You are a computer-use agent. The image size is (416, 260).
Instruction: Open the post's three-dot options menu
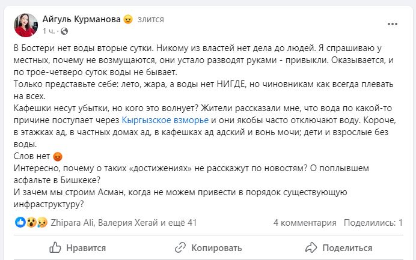tap(393, 24)
